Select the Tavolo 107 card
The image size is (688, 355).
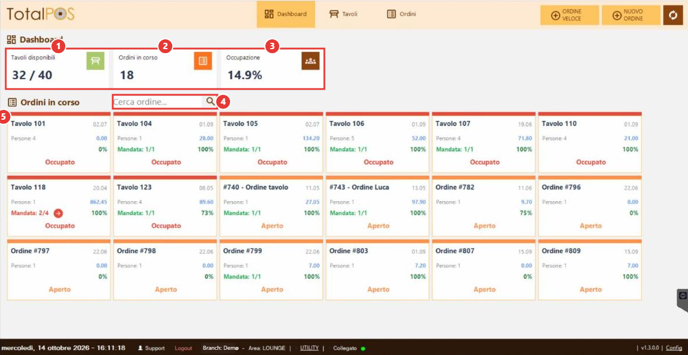(x=483, y=142)
